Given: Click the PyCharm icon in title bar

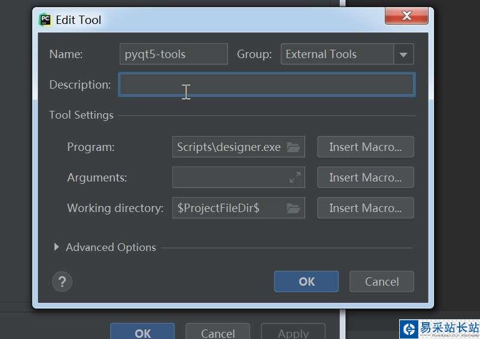Looking at the screenshot, I should (45, 20).
